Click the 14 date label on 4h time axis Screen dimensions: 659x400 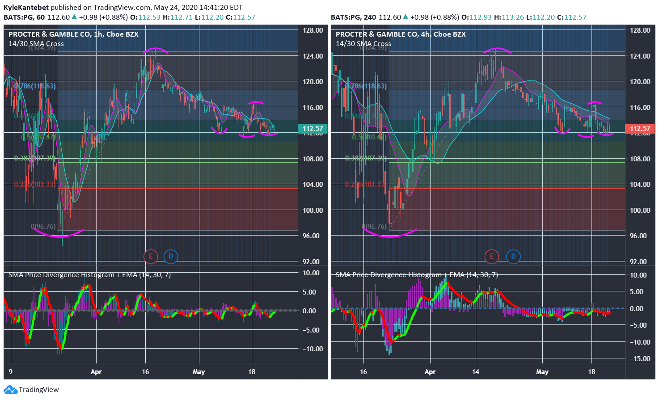[475, 372]
